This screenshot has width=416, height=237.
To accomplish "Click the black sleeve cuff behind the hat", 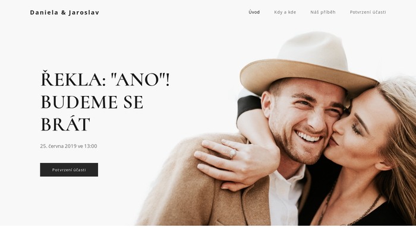I will coord(248,106).
